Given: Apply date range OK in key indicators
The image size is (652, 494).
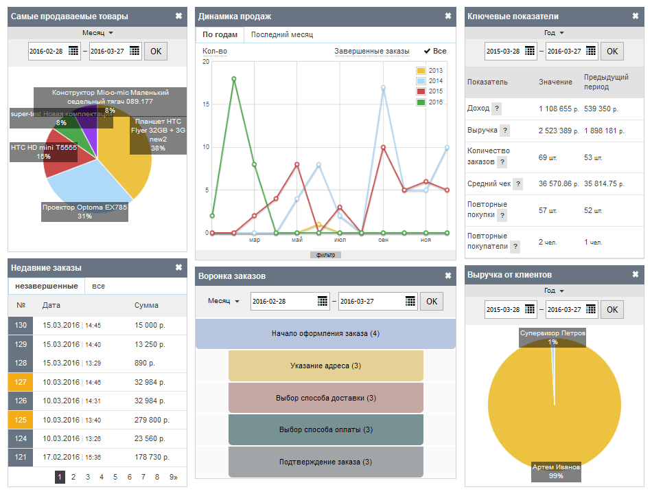Looking at the screenshot, I should pos(612,52).
